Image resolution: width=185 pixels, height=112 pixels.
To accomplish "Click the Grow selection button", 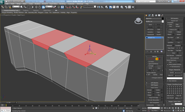I will tap(159, 68).
